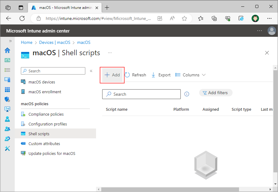Select the macOS - Microsoft Intune tab
The image size is (278, 192).
click(65, 7)
